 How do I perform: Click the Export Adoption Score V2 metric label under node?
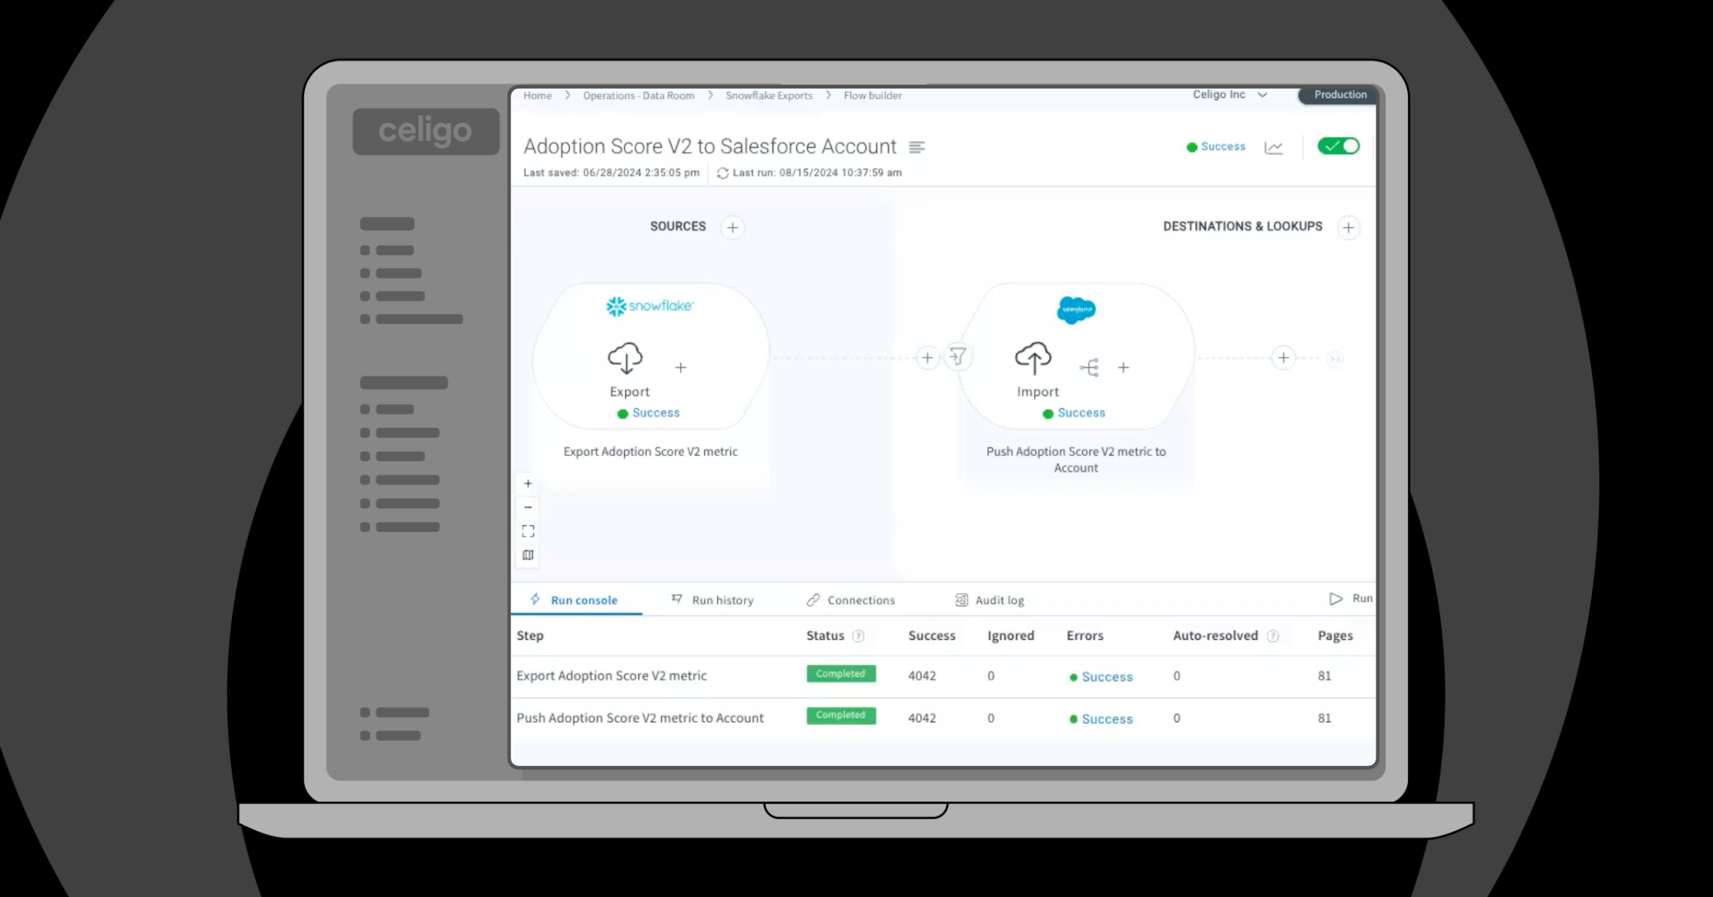coord(650,452)
